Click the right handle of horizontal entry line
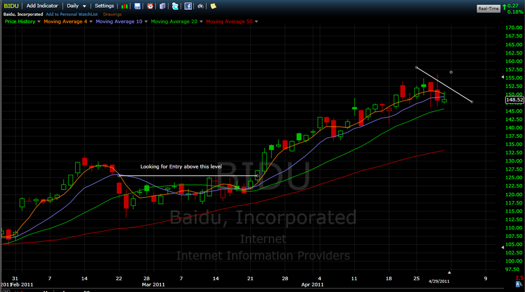Image resolution: width=525 pixels, height=292 pixels. pyautogui.click(x=257, y=176)
